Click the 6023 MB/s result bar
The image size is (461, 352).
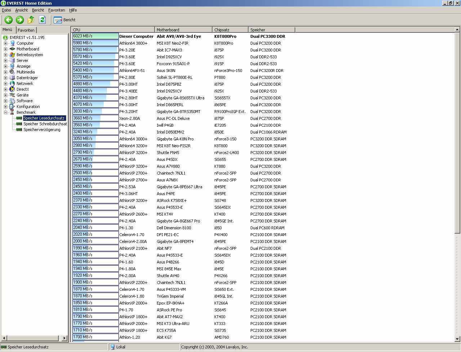point(95,36)
